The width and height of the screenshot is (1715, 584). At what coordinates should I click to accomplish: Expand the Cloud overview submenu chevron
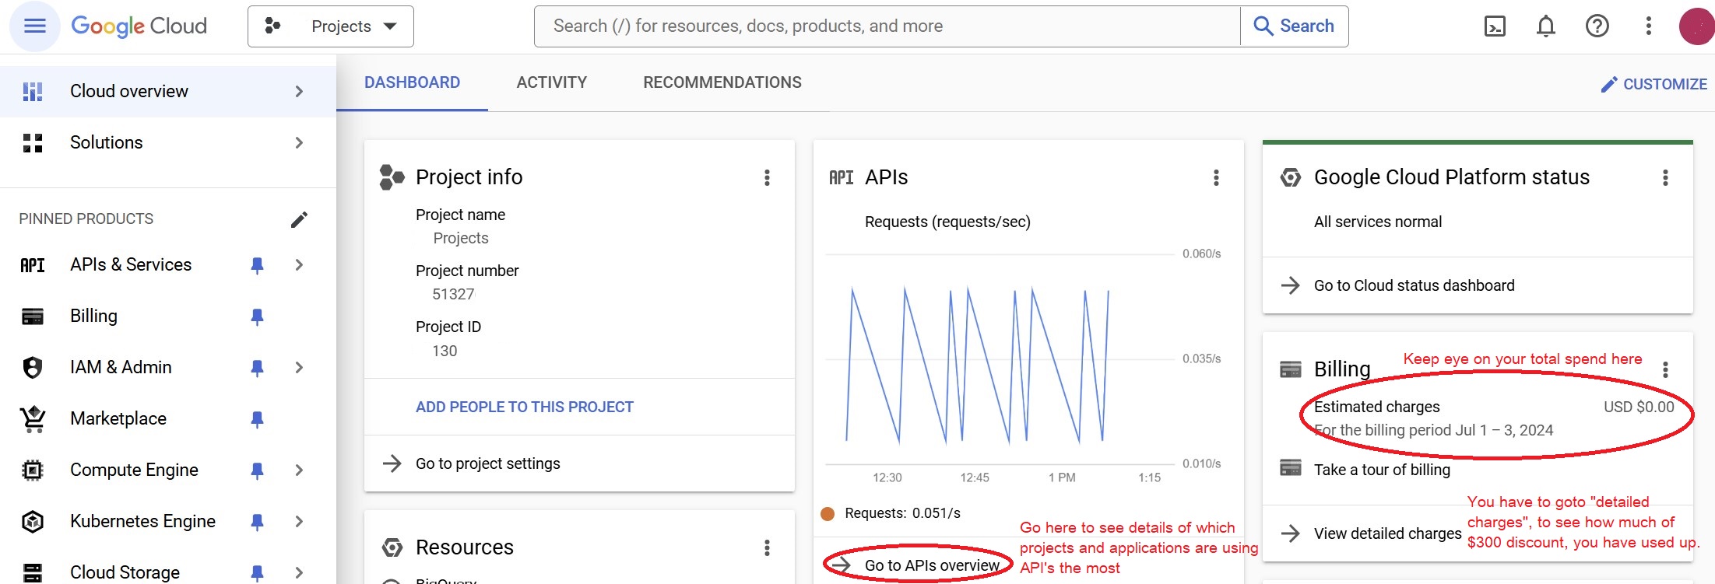pyautogui.click(x=299, y=92)
